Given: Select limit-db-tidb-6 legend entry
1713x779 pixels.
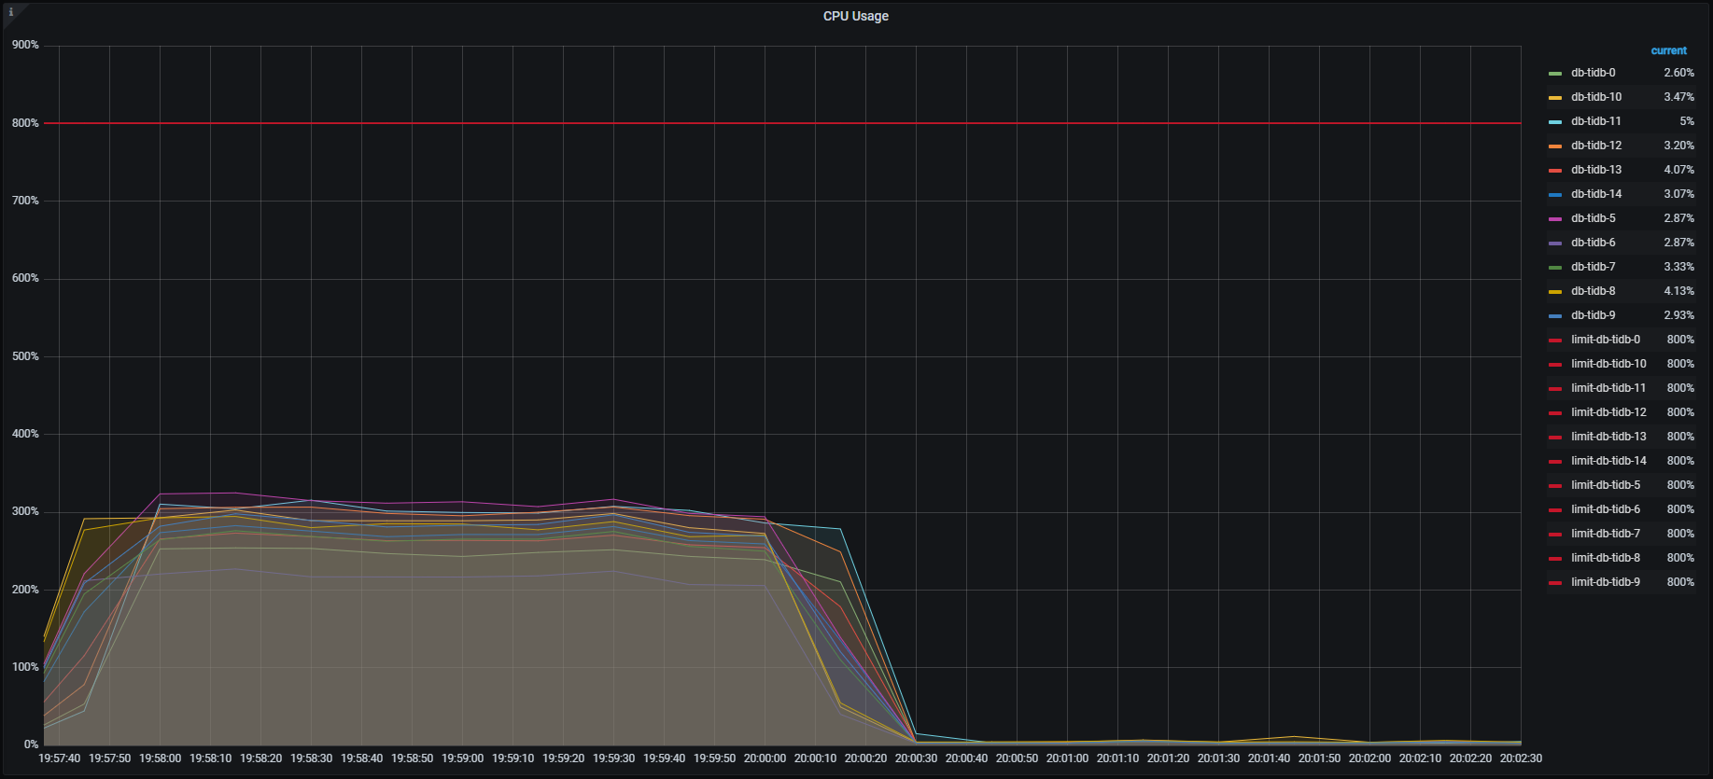Looking at the screenshot, I should (1605, 509).
